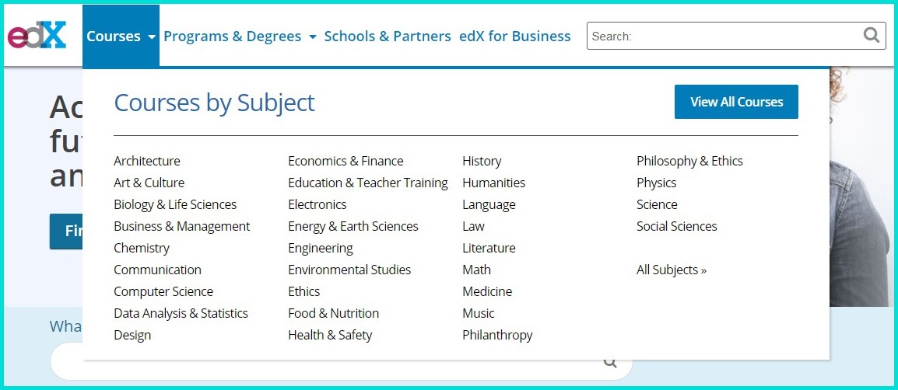Select Data Analysis & Statistics subject
The image size is (898, 390).
click(x=181, y=313)
